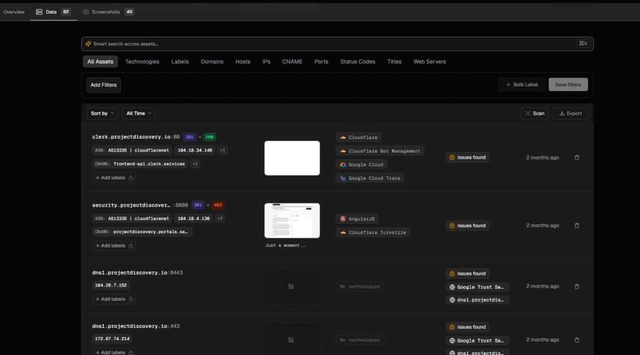Click the ⌘K shortcut badge

pos(583,44)
